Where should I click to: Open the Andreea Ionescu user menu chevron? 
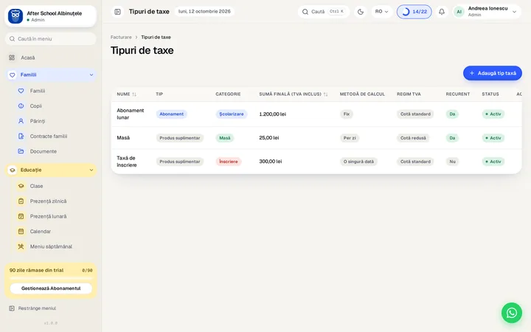pos(515,12)
